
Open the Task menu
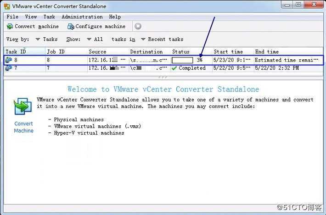[x=49, y=17]
